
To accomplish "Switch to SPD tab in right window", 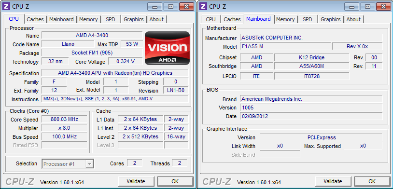I will pyautogui.click(x=307, y=19).
